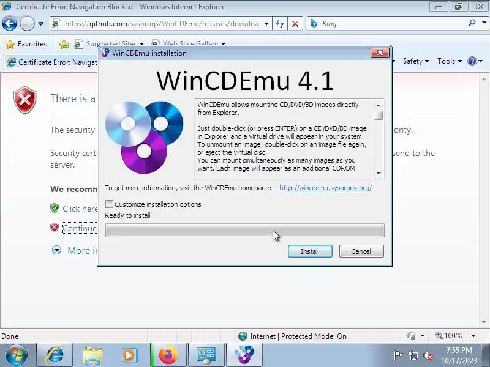Expand the address bar URL dropdown
490x367 pixels.
point(266,24)
